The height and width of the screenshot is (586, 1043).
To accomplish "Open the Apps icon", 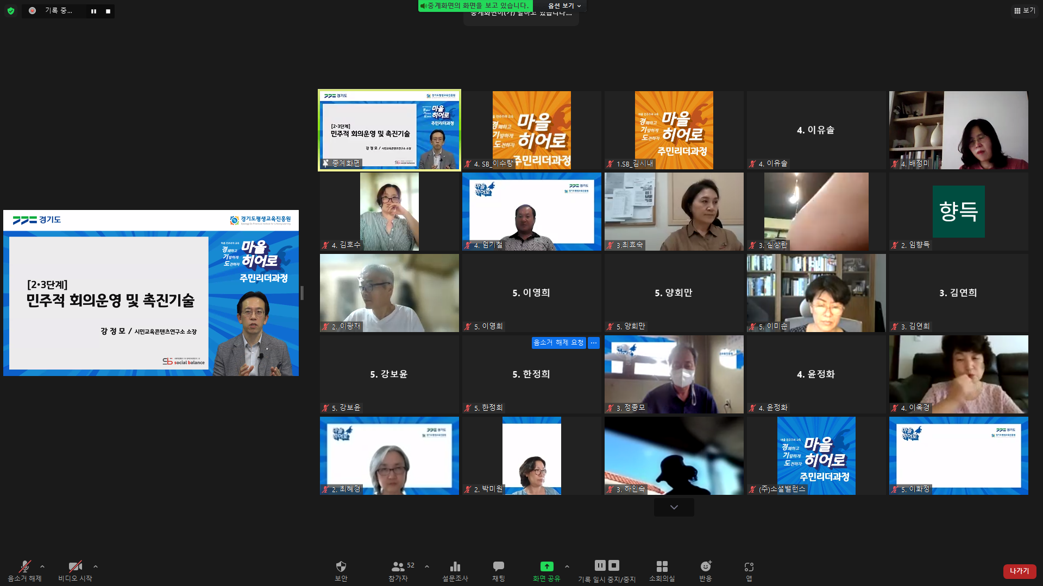I will 749,567.
